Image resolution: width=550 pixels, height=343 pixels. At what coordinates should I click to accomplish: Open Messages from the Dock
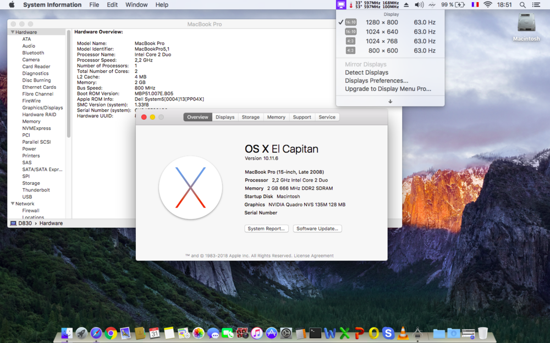pyautogui.click(x=213, y=333)
